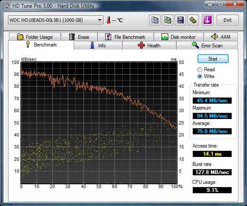The width and height of the screenshot is (247, 206).
Task: Open the Error Scan tab
Action: click(x=207, y=46)
